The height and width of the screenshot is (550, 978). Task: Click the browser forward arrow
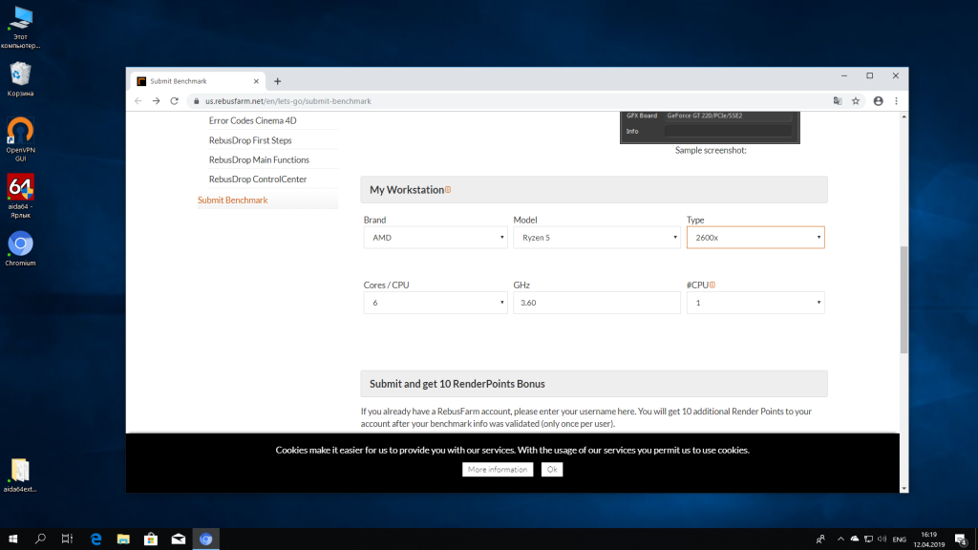(156, 100)
